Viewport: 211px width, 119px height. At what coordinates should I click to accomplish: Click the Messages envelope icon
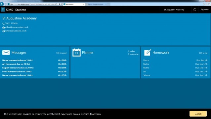pyautogui.click(x=6, y=53)
